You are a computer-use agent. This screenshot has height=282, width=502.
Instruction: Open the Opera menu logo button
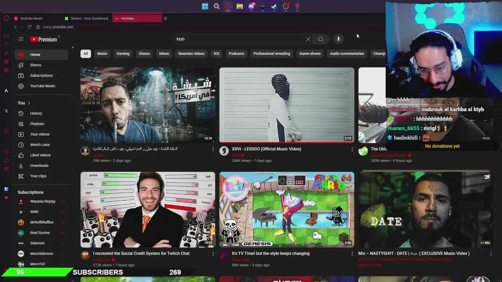(x=6, y=18)
